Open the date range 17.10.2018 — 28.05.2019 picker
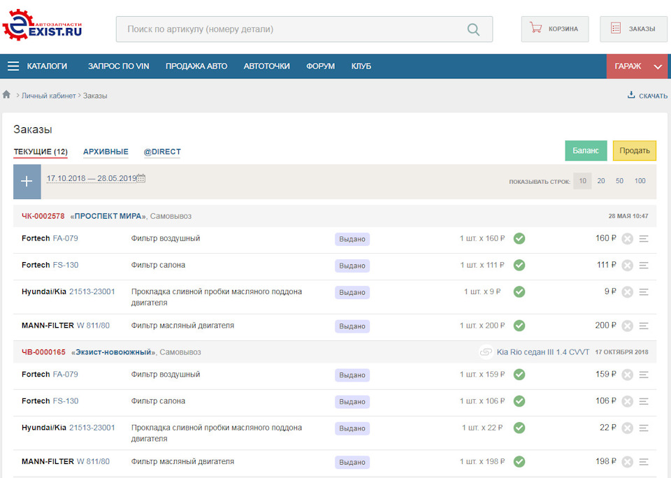The image size is (671, 478). point(92,178)
